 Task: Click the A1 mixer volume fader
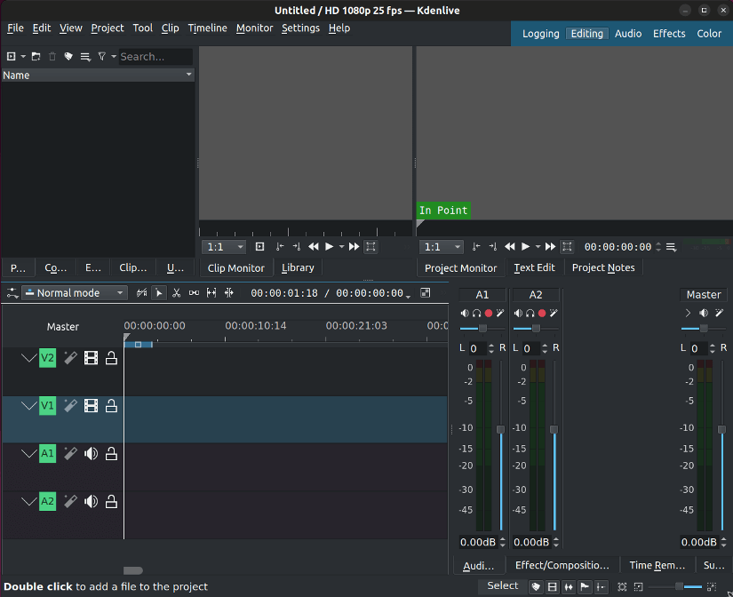click(500, 429)
